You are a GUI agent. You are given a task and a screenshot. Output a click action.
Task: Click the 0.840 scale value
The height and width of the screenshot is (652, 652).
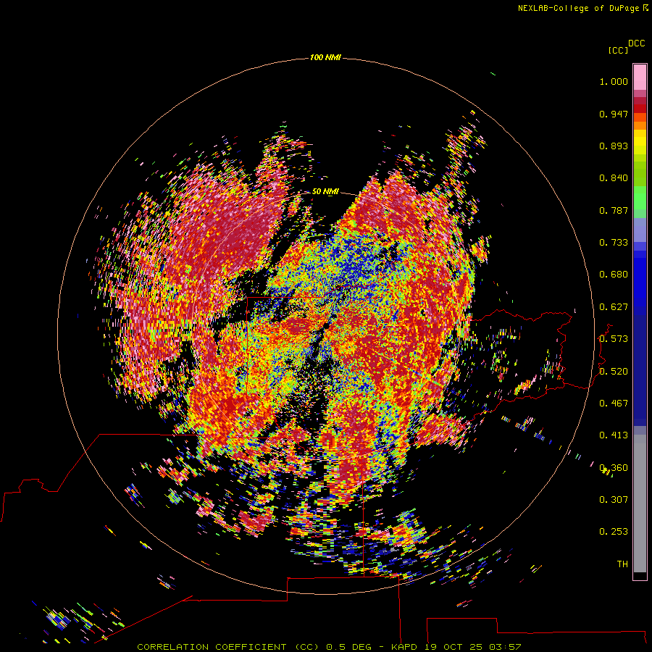614,178
